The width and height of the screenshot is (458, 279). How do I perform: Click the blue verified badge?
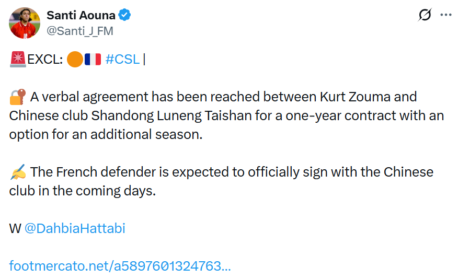(x=124, y=15)
